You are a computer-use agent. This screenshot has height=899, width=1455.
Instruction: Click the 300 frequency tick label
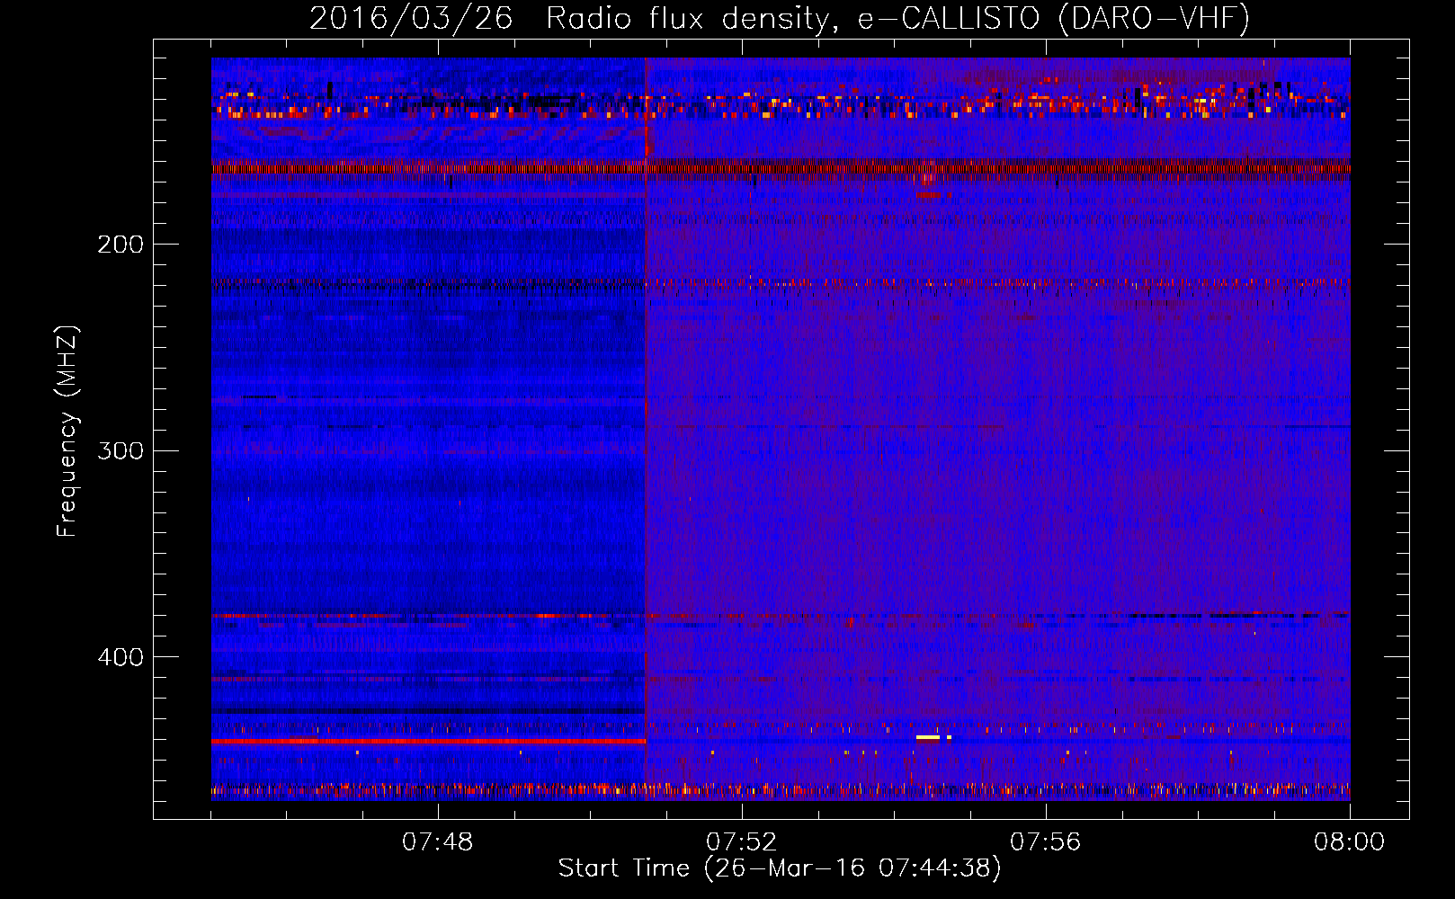120,450
